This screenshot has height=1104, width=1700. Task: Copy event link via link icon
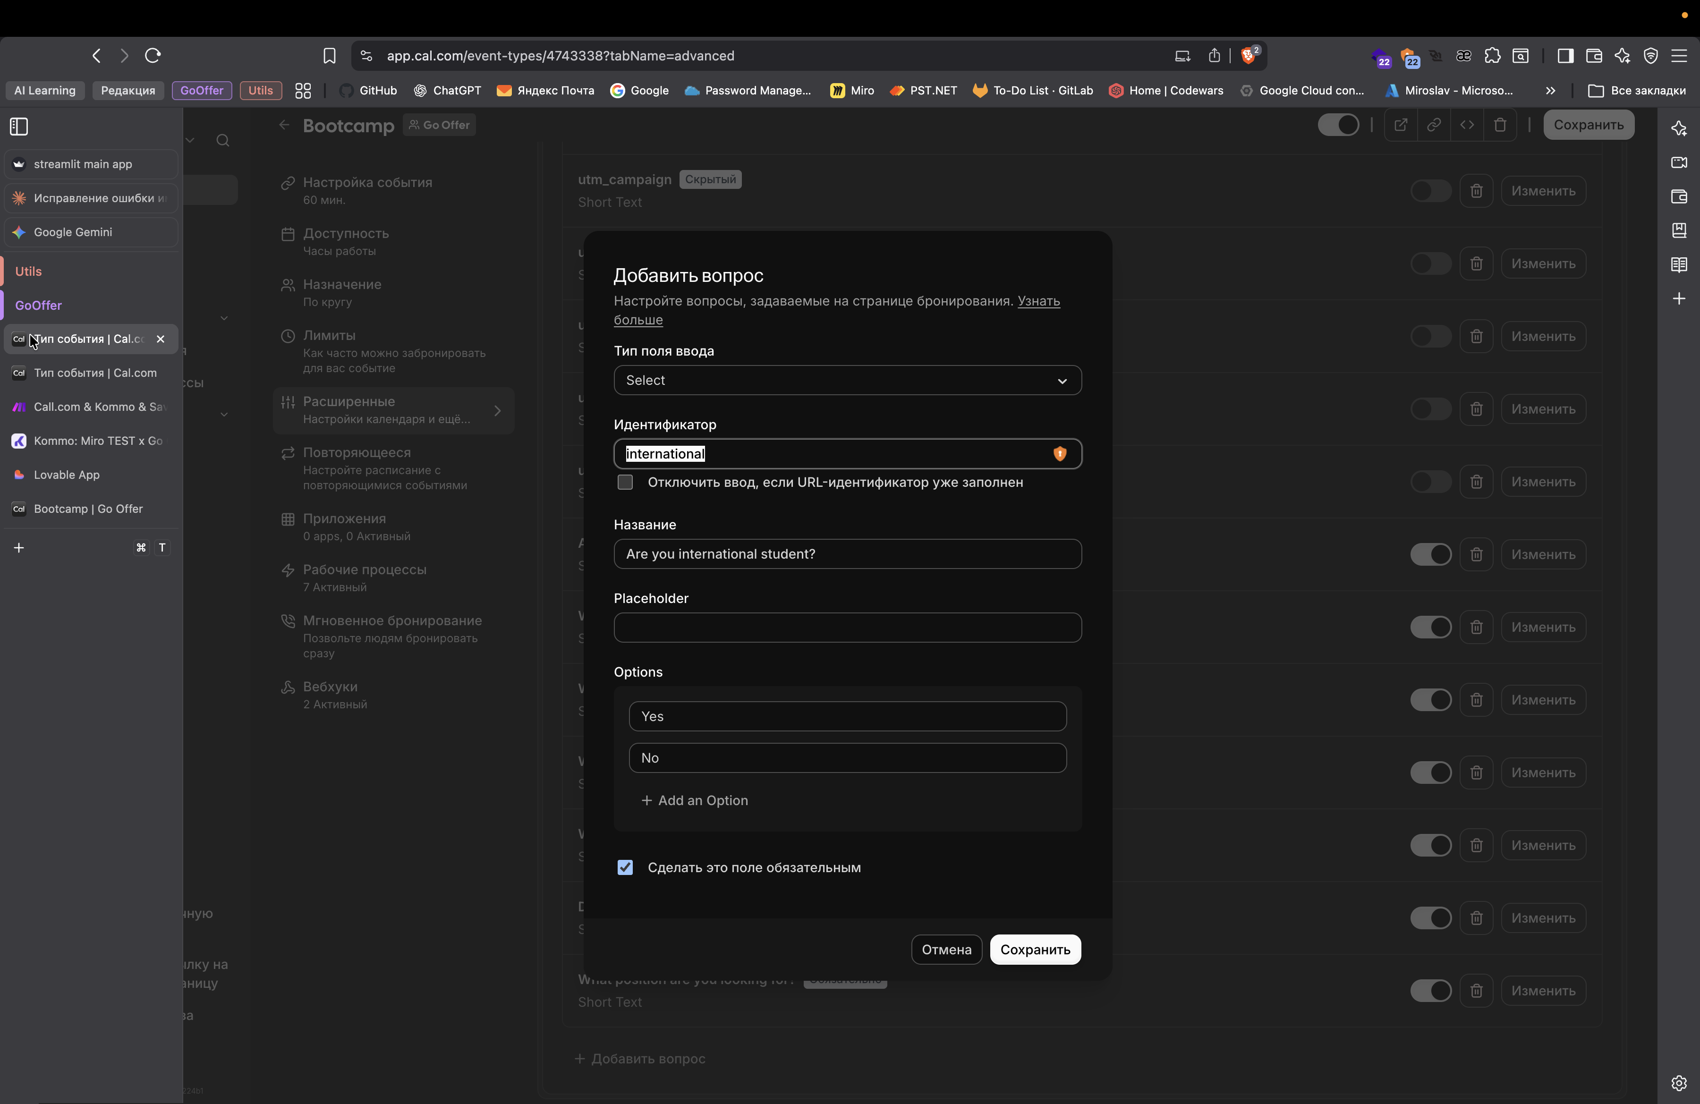tap(1434, 125)
